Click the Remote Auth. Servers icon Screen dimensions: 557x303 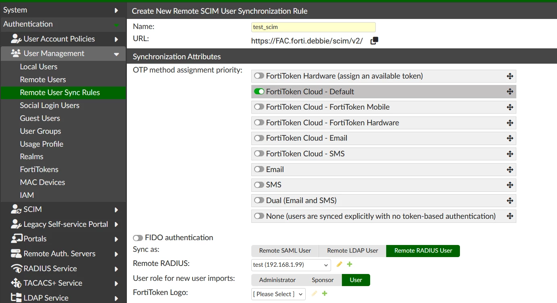(16, 253)
